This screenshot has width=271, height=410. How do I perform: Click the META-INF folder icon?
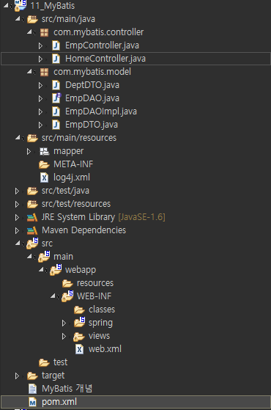[x=44, y=164]
